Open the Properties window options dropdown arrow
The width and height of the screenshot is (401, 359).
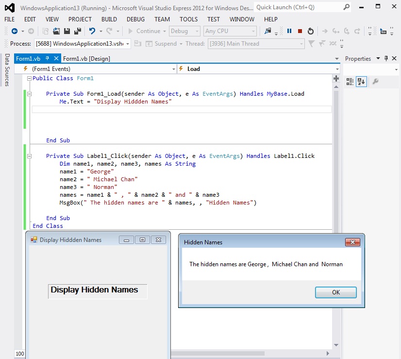[378, 58]
